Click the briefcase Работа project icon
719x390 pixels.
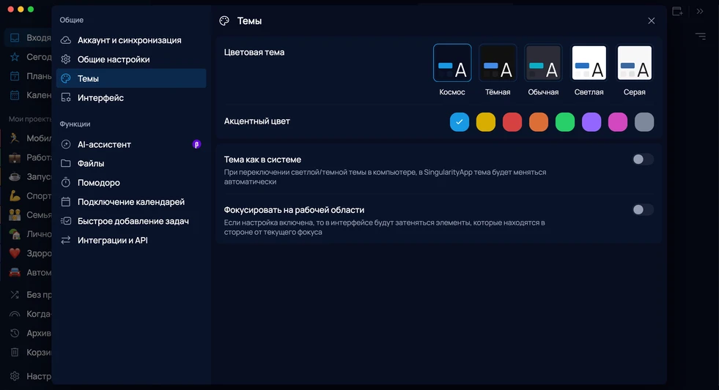pyautogui.click(x=15, y=157)
